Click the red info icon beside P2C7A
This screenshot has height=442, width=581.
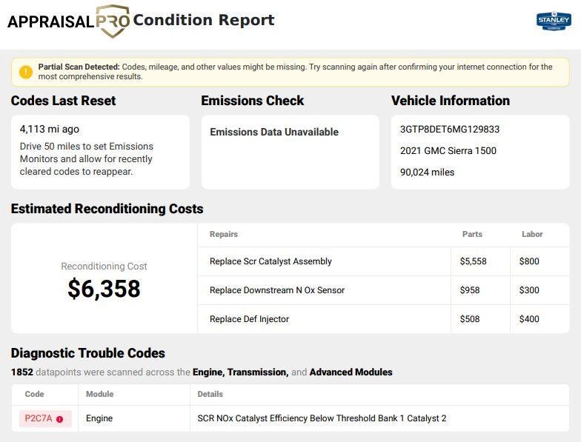click(x=59, y=419)
